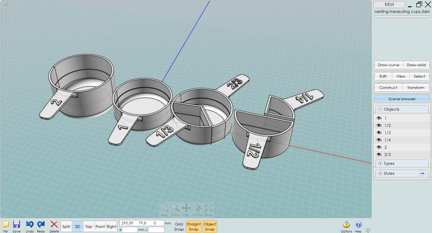Disable Straight Snap
This screenshot has width=432, height=233.
coord(194,227)
